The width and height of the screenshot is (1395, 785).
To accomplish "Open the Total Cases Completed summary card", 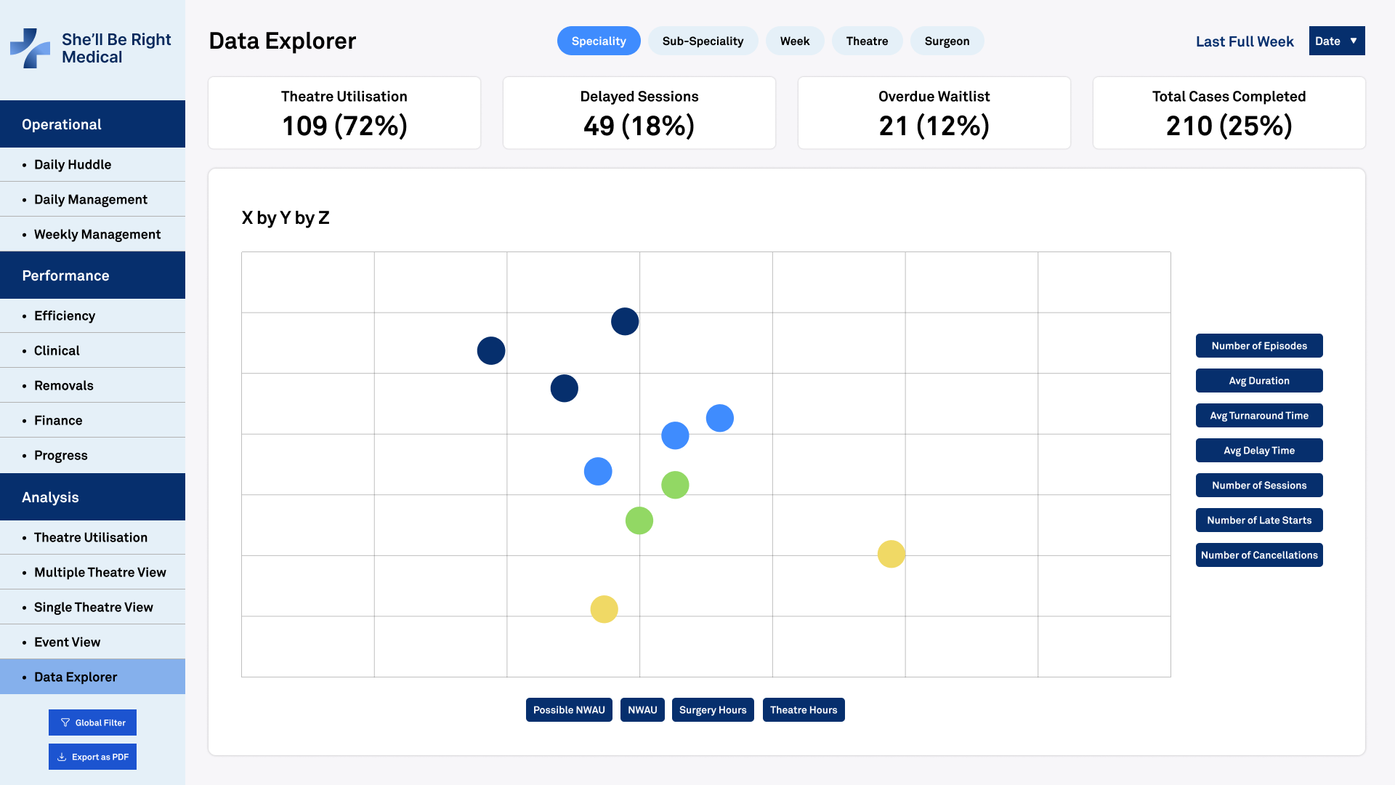I will [1229, 113].
